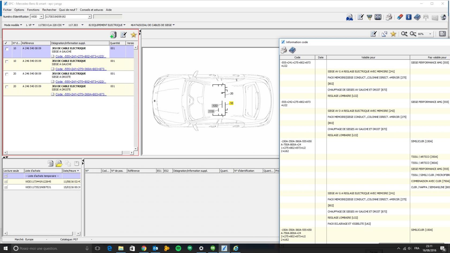The width and height of the screenshot is (450, 253).
Task: Open the help book icon in top toolbar
Action: 417,17
